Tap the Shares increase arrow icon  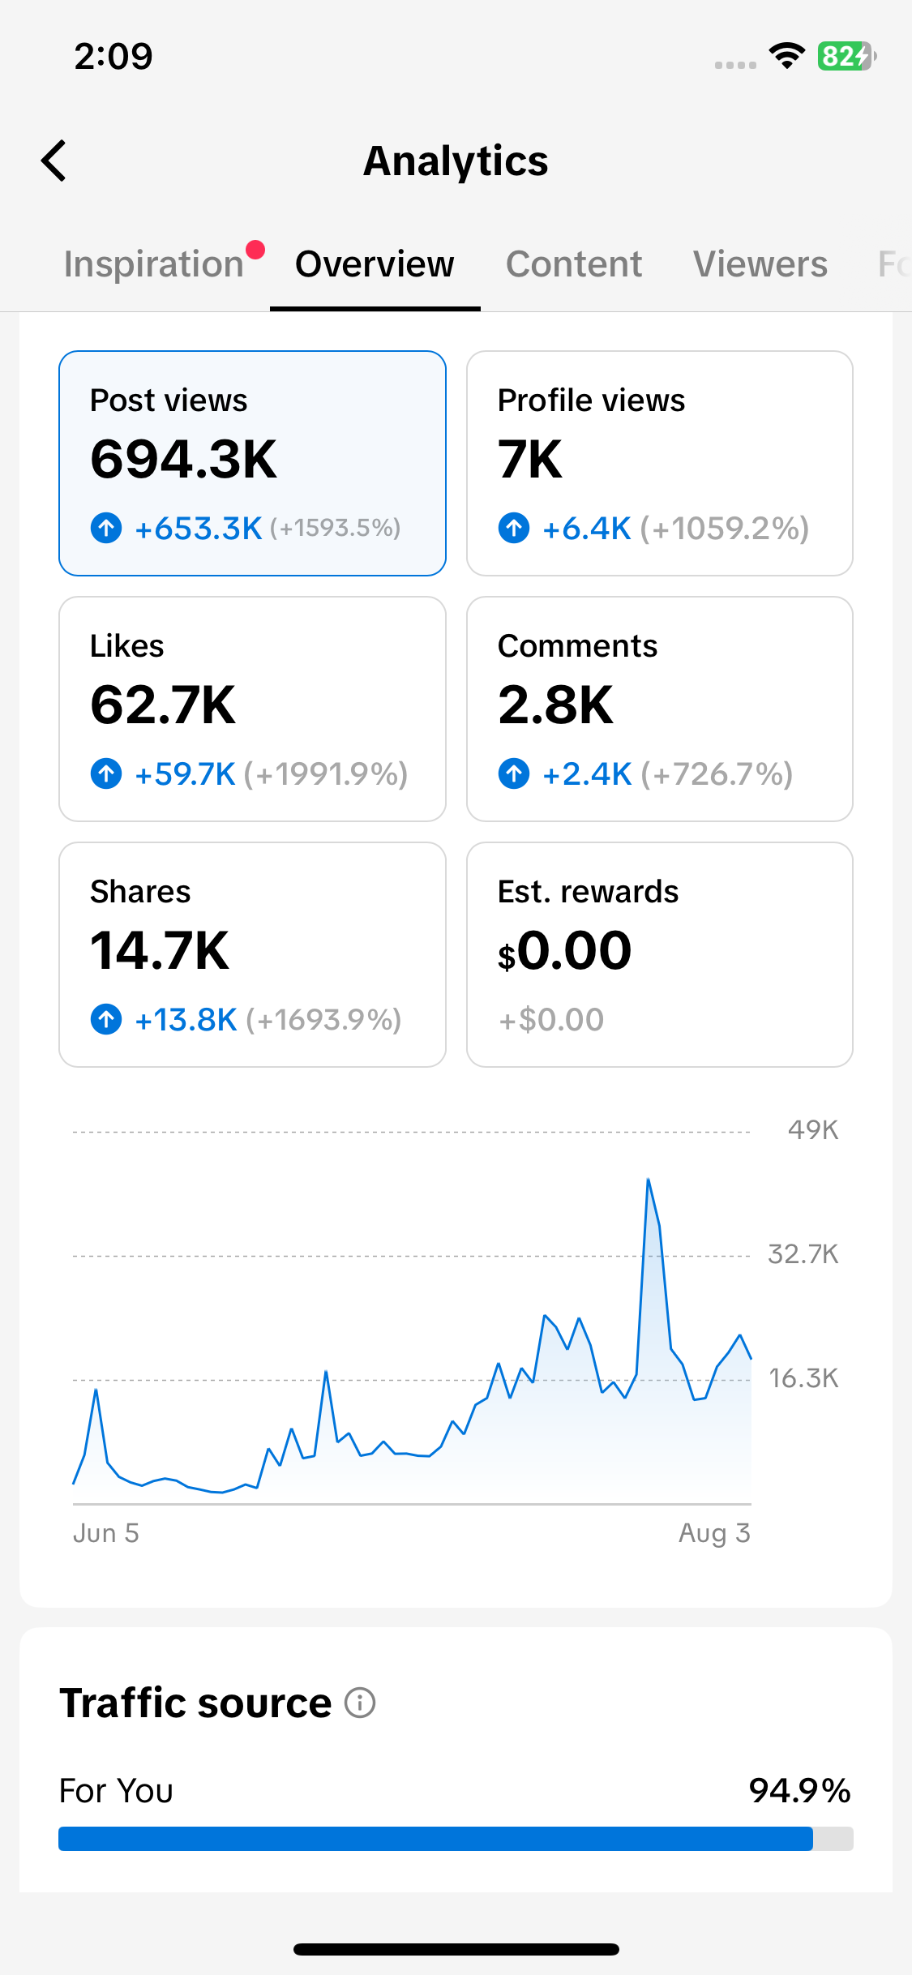(106, 1019)
